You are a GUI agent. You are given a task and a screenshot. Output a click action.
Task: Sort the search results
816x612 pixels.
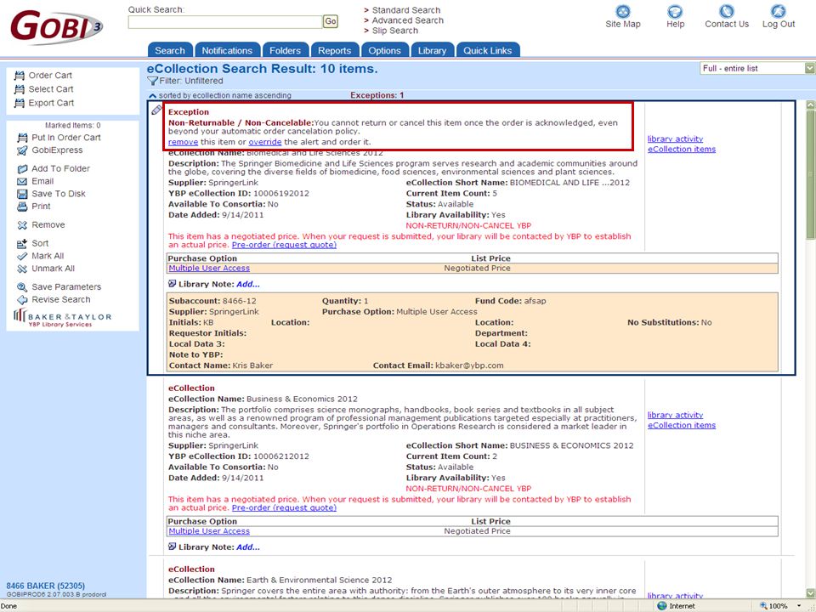point(33,243)
